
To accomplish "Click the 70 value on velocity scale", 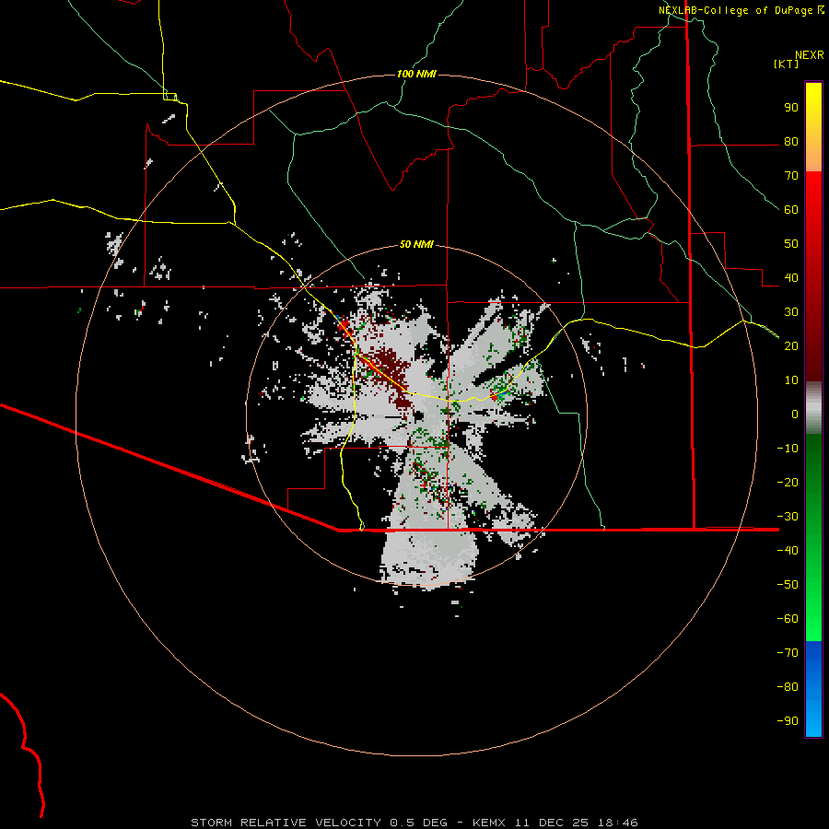I will click(x=791, y=176).
